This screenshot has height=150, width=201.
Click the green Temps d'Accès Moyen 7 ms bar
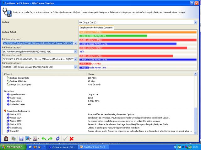(113, 36)
